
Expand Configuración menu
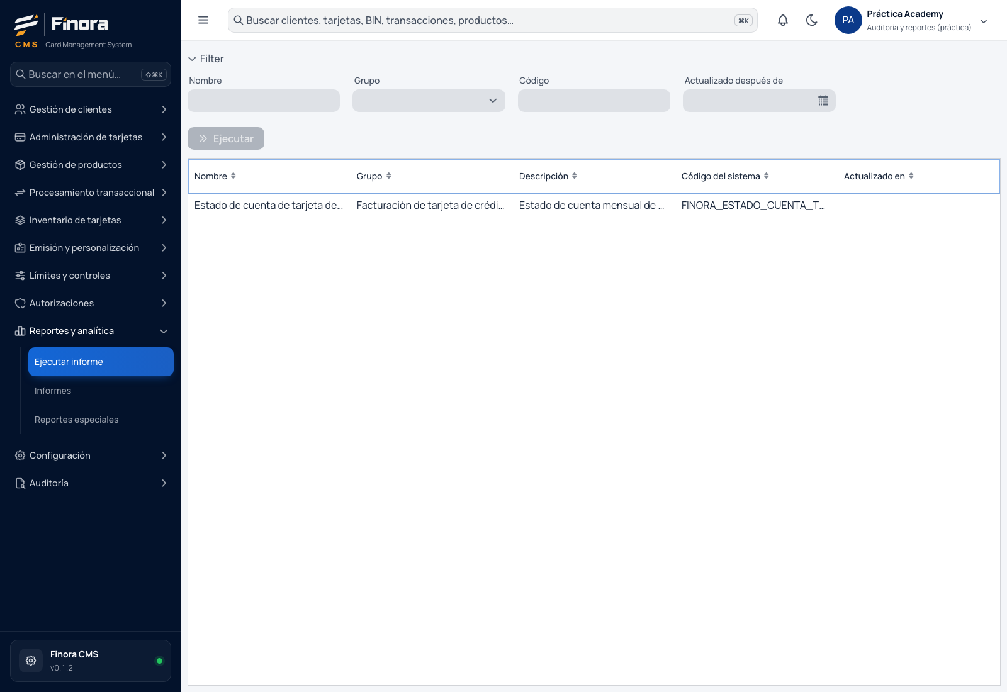coord(91,455)
